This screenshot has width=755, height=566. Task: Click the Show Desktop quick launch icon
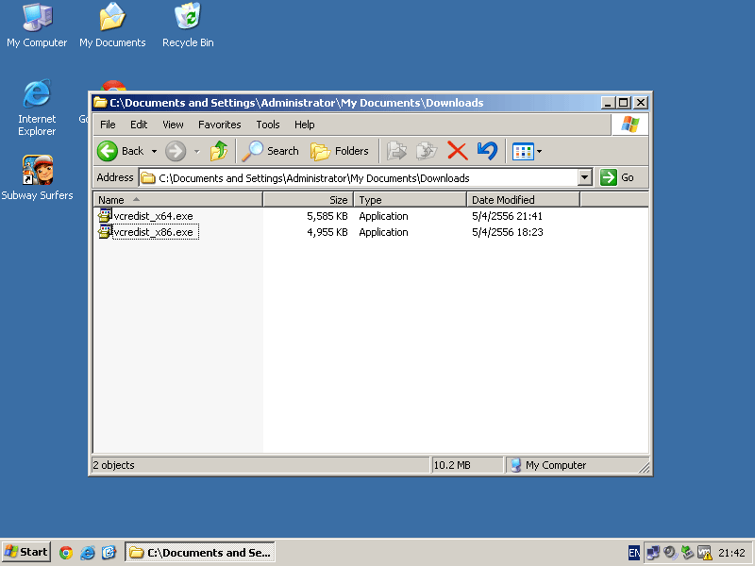click(x=109, y=553)
